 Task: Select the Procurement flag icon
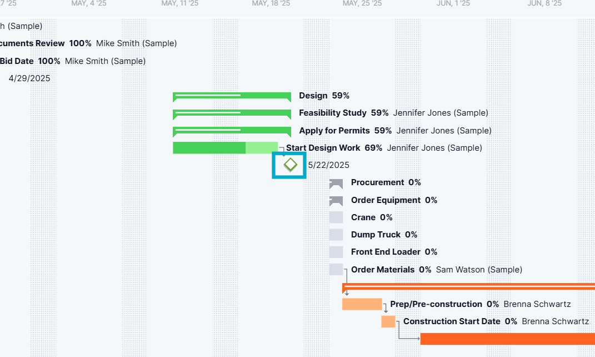pyautogui.click(x=336, y=182)
